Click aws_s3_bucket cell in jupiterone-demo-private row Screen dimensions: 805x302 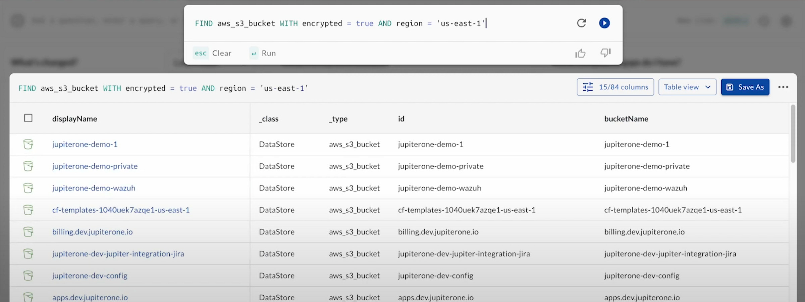pos(354,166)
